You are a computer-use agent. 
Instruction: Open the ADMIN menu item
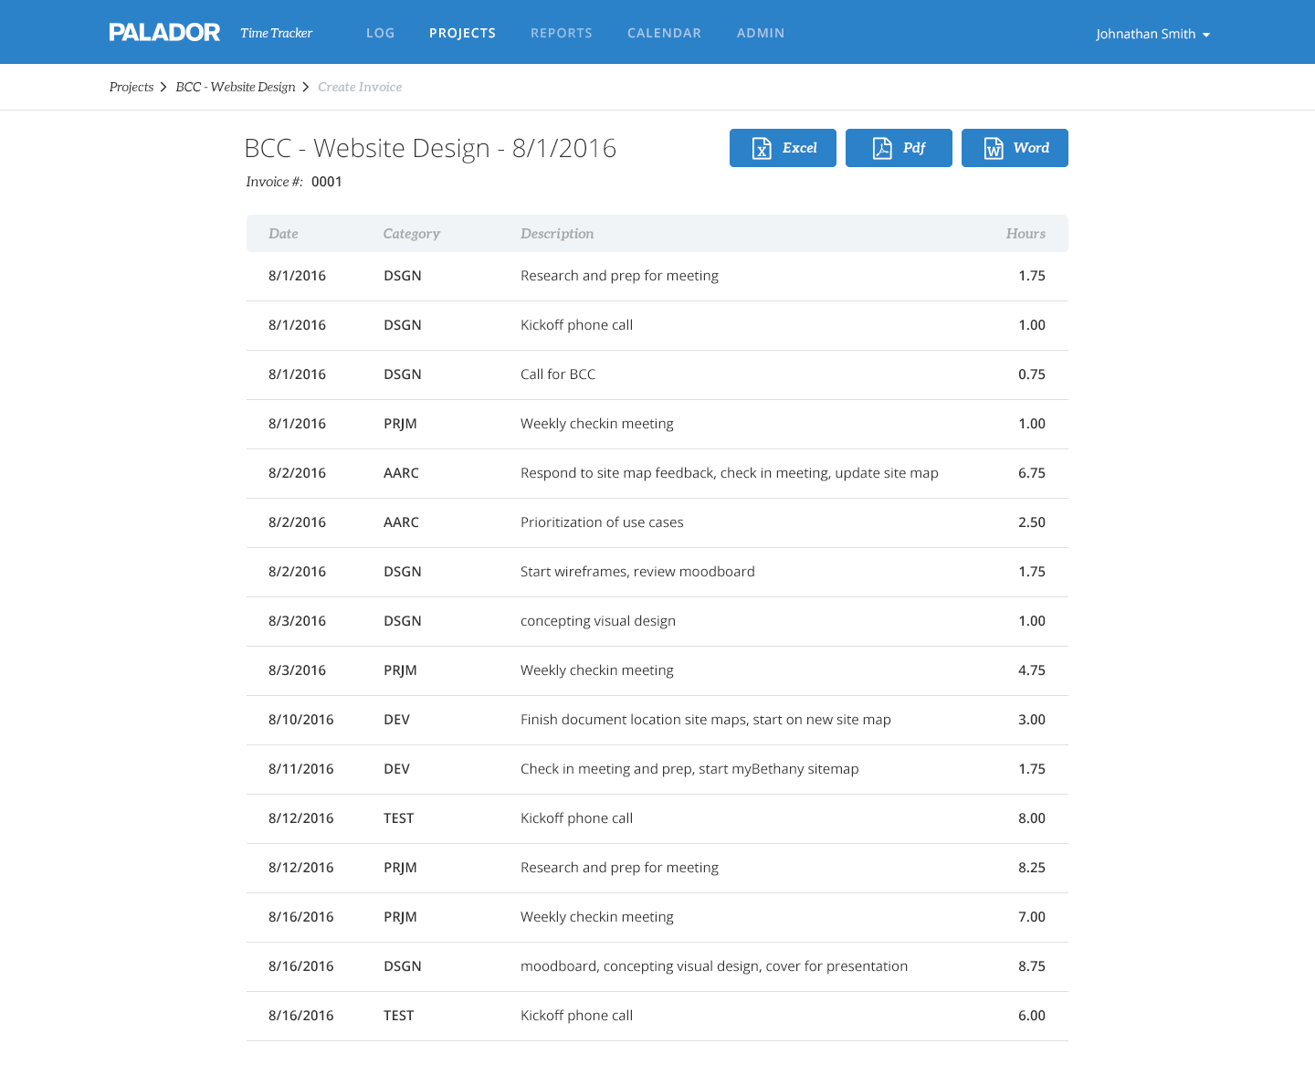pyautogui.click(x=761, y=33)
